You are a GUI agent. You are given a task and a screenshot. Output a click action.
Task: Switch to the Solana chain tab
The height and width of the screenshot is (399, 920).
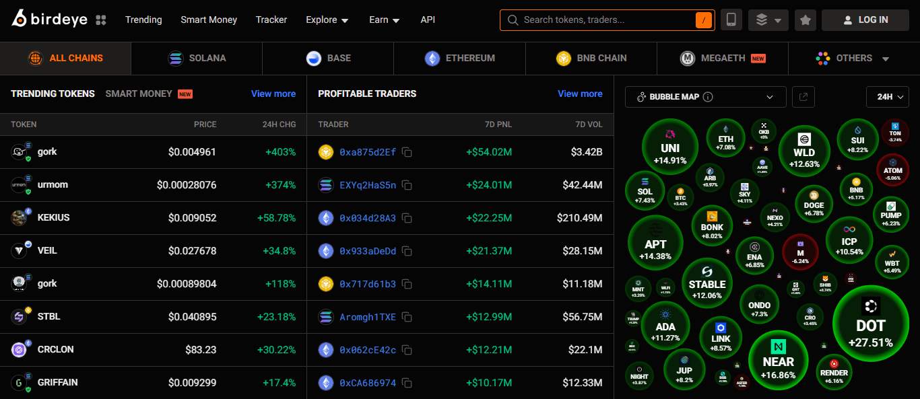point(197,59)
